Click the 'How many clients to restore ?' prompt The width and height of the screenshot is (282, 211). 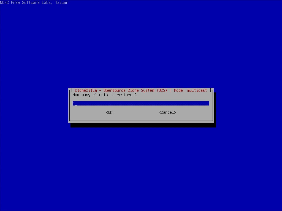[104, 95]
